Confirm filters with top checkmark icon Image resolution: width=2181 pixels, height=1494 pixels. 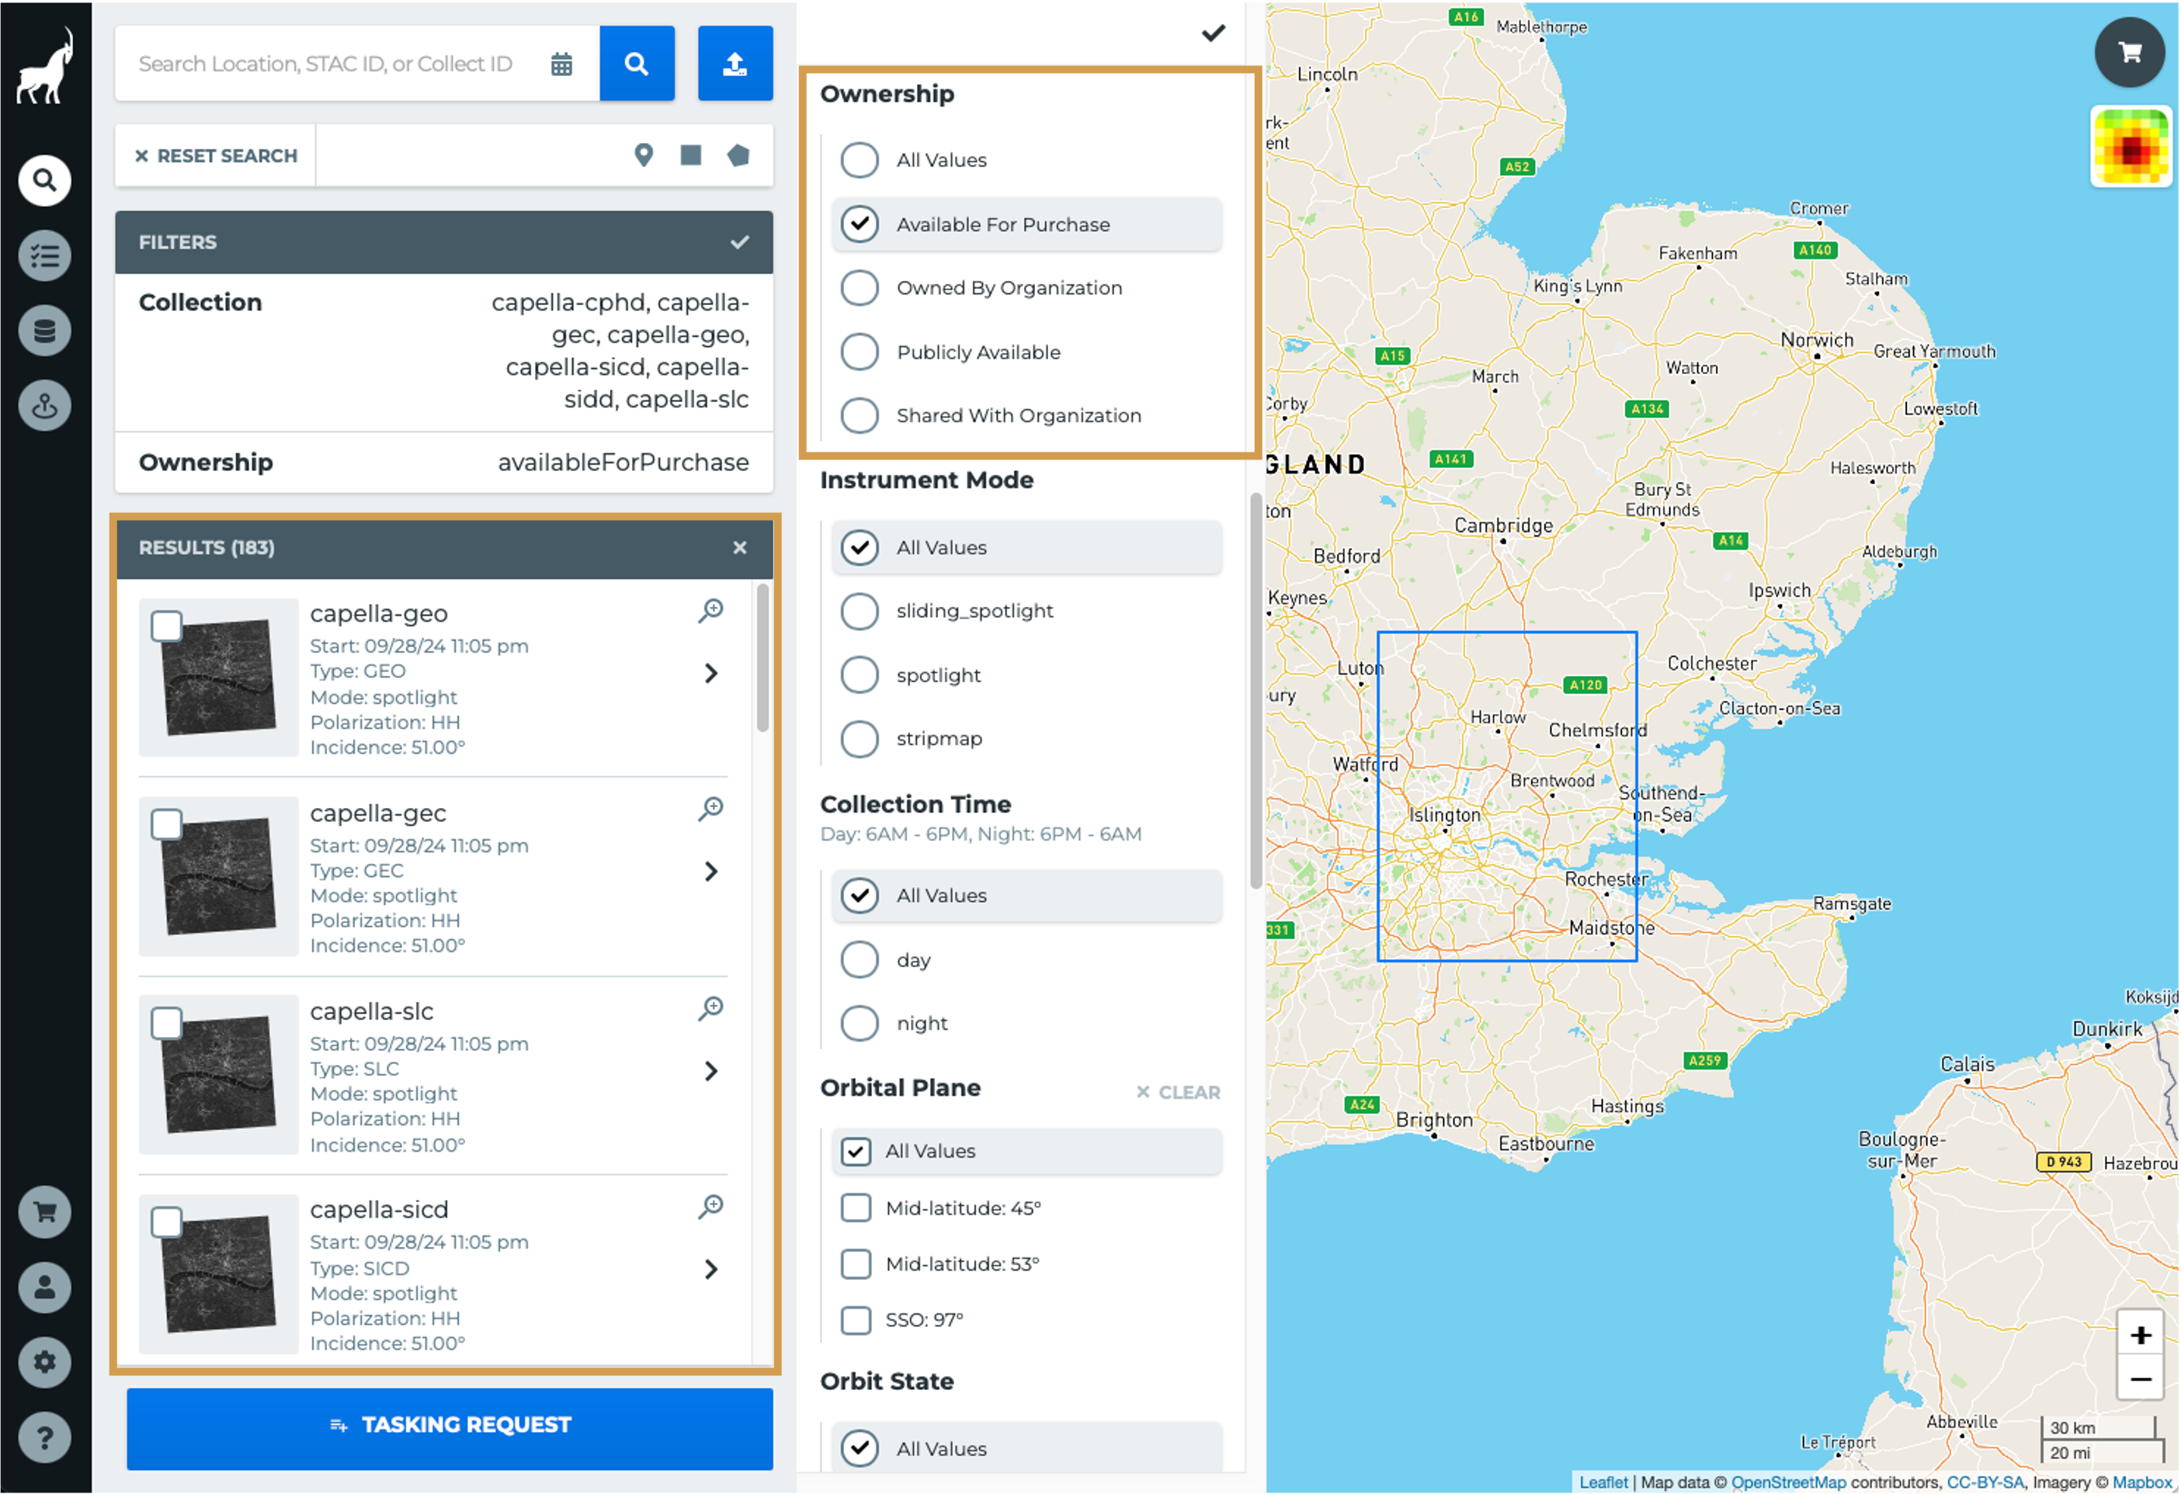[1214, 34]
